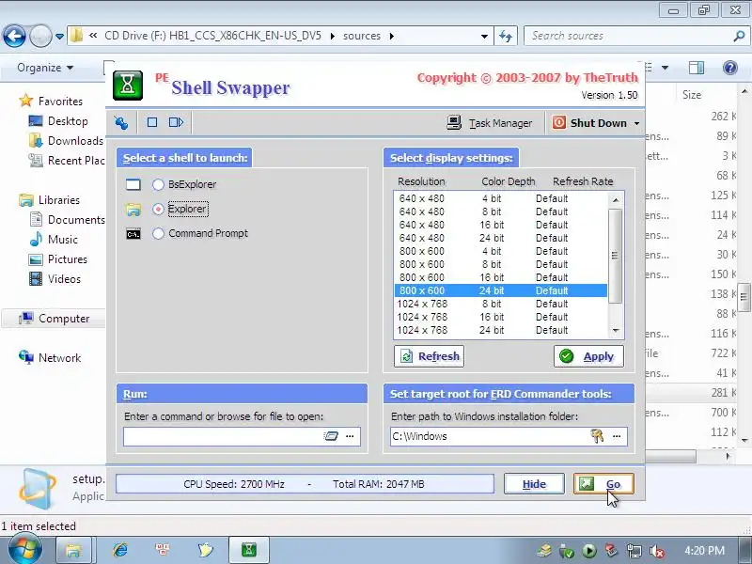Click the keys icon in the ERD path field

click(597, 436)
